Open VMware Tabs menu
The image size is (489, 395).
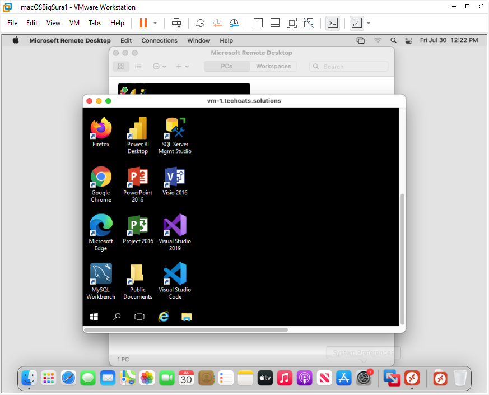95,23
